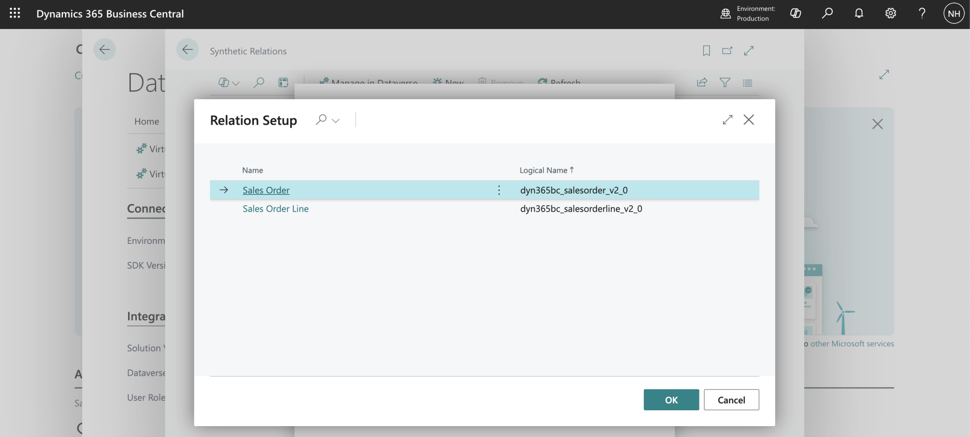Screen dimensions: 970x437
Task: Toggle the filter pane in Synthetic Relations
Action: coord(725,83)
